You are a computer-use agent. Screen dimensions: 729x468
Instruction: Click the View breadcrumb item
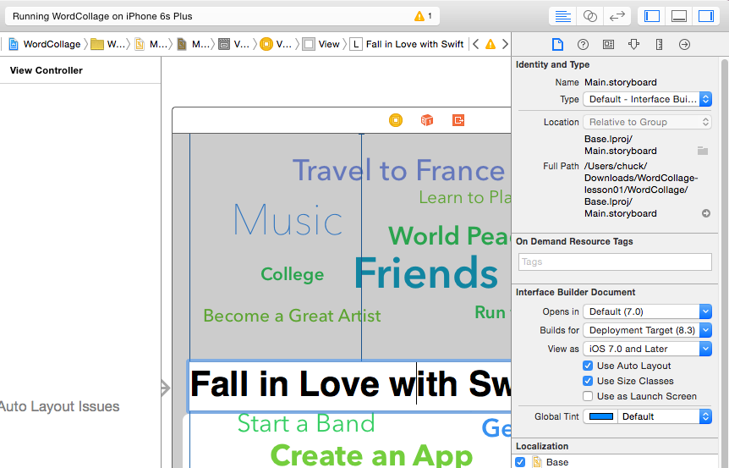coord(321,44)
